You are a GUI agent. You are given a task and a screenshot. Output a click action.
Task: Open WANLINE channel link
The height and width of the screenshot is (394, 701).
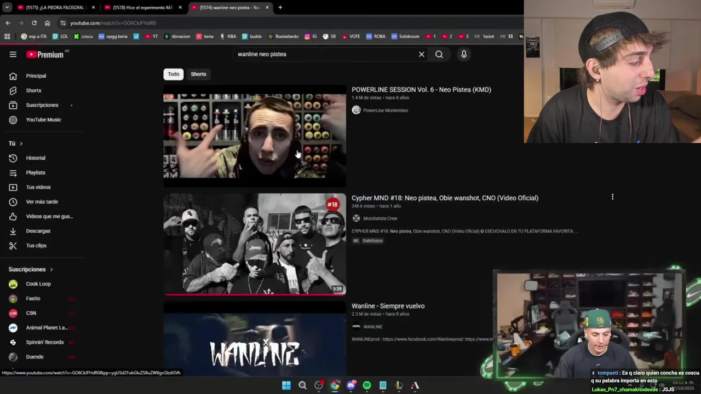click(x=372, y=327)
